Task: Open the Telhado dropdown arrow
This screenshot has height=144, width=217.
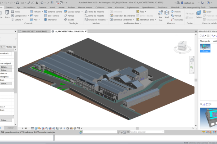Action: pyautogui.click(x=42, y=12)
